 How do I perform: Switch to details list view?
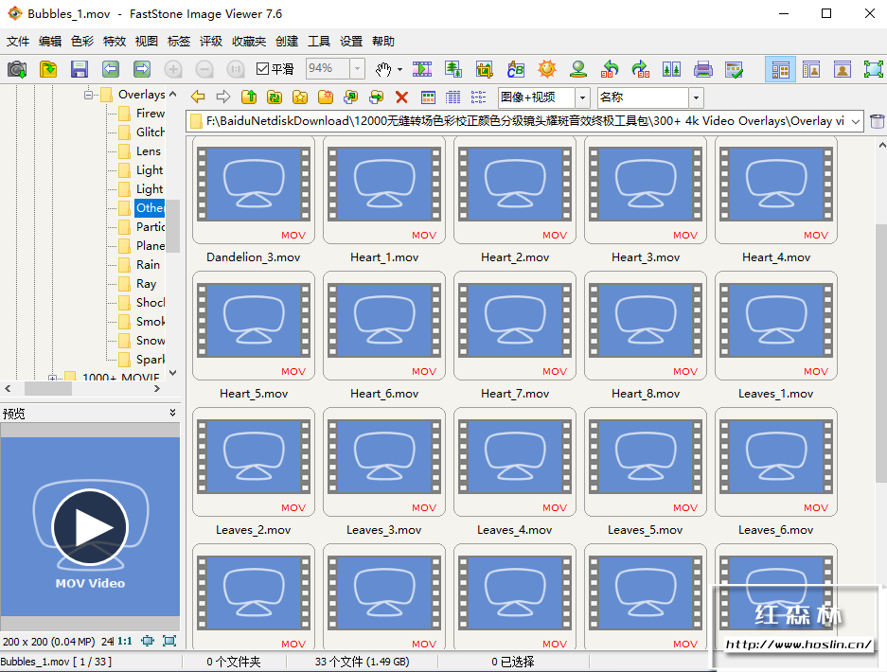coord(453,97)
